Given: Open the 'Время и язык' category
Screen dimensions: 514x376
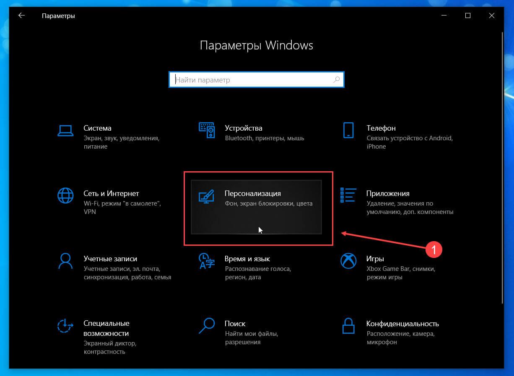Looking at the screenshot, I should coord(247,259).
